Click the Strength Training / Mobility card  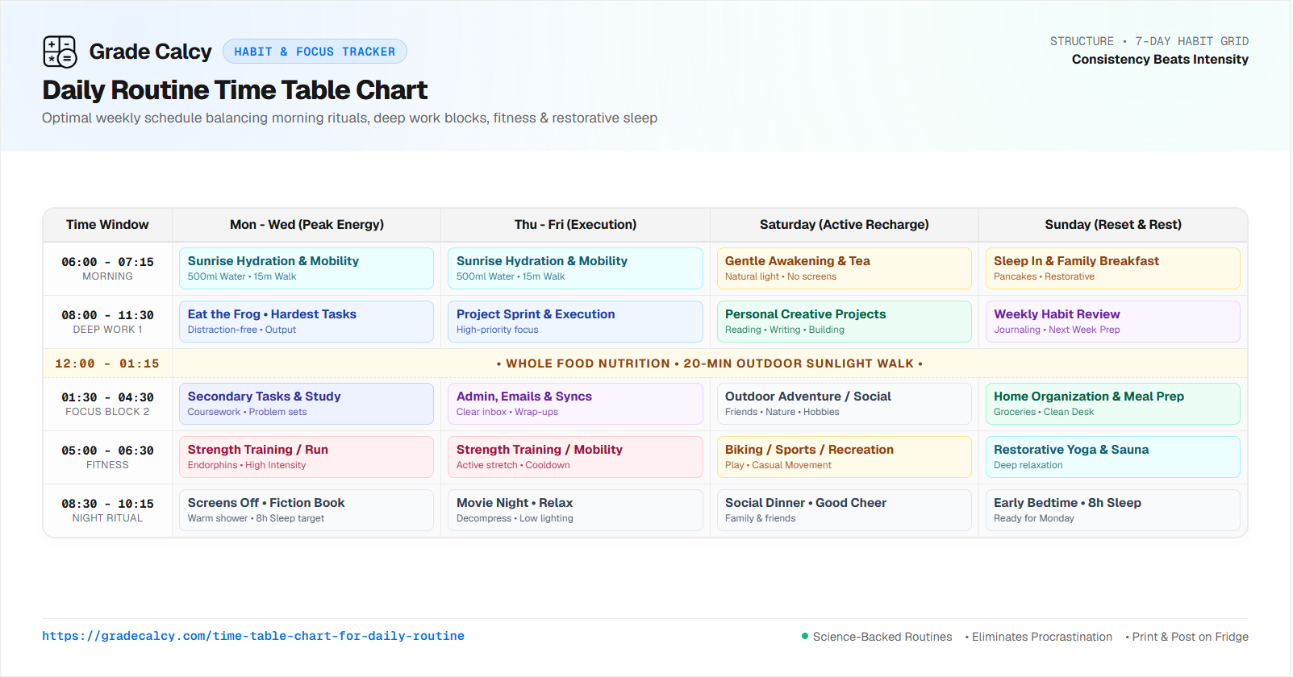(575, 457)
